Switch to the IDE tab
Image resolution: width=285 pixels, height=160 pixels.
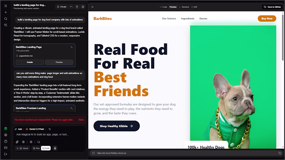pyautogui.click(x=194, y=7)
